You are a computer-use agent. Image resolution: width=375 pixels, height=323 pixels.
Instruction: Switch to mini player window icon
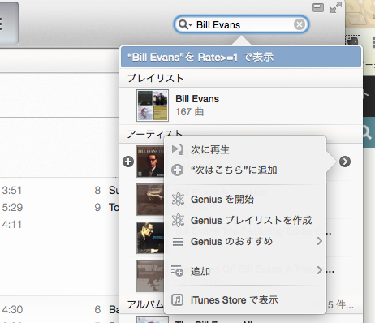[x=318, y=7]
